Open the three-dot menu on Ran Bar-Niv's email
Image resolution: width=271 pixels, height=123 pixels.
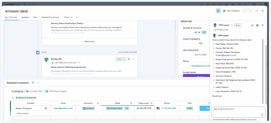[133, 59]
